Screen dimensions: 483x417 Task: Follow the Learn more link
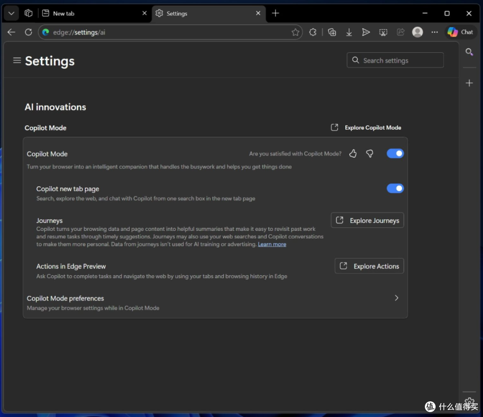(x=272, y=244)
